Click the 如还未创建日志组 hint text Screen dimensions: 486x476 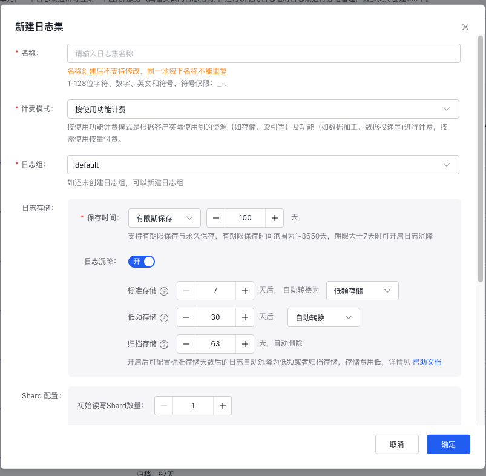tap(125, 183)
